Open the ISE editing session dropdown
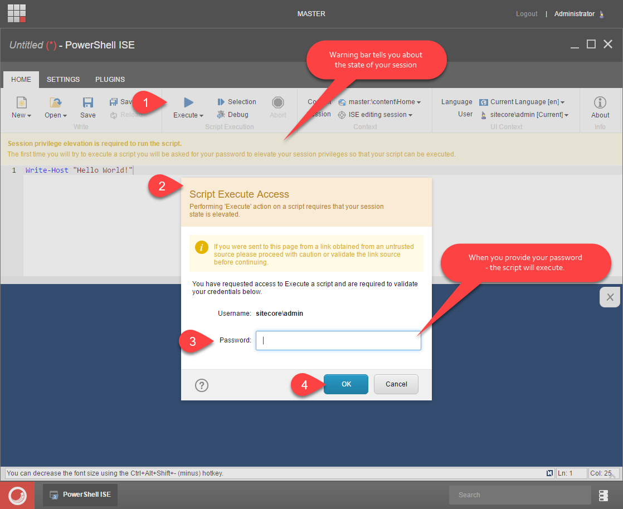This screenshot has height=509, width=623. 379,115
